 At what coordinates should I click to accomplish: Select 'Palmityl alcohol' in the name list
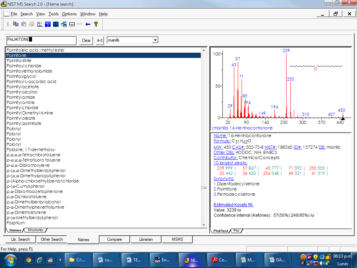pyautogui.click(x=103, y=92)
